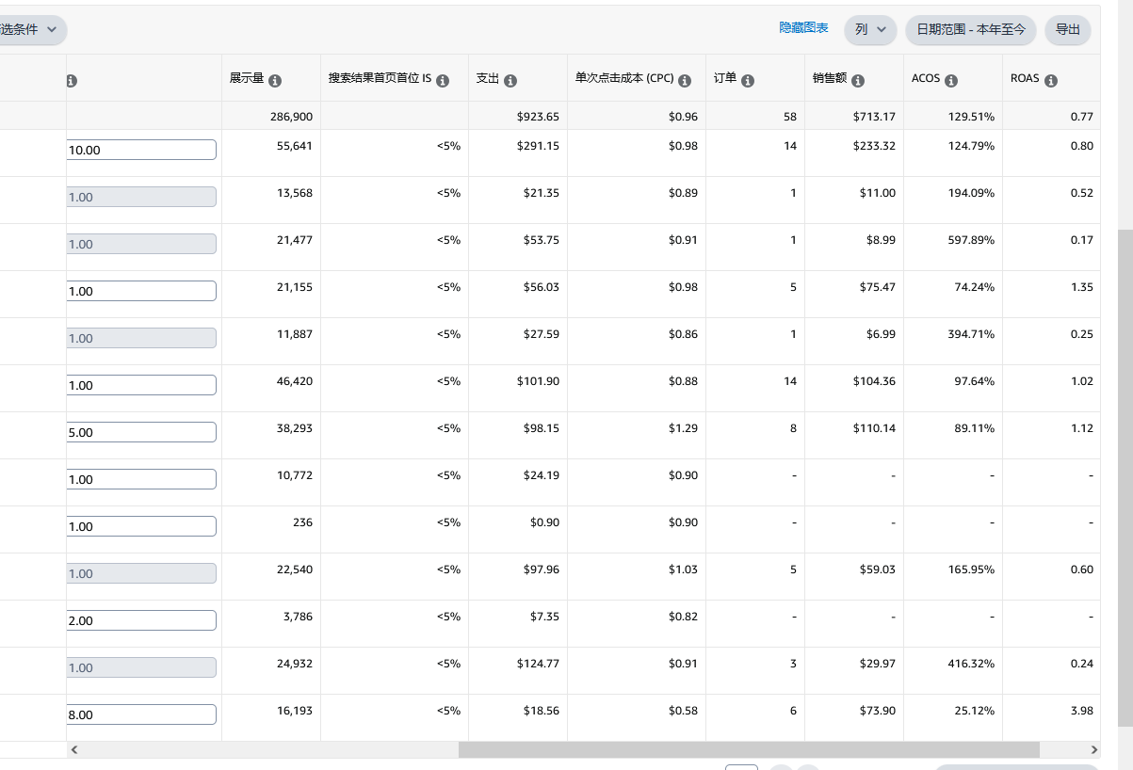
Task: Click info icon beside 搜索结果首页首位 IS
Action: (443, 81)
